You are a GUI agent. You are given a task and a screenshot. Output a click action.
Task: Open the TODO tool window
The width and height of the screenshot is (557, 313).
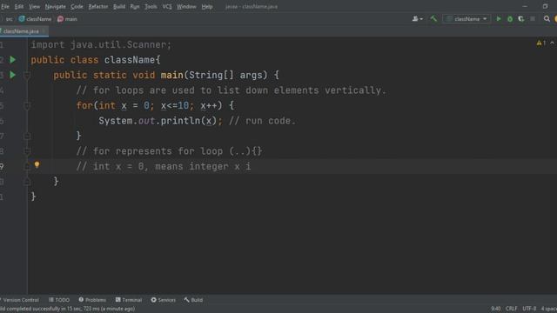point(59,300)
